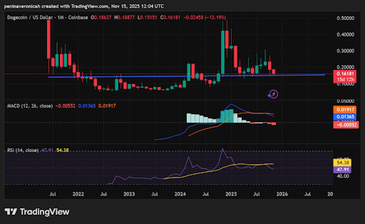Image resolution: width=365 pixels, height=224 pixels.
Task: Click the red -0.00552 MACD histogram tag
Action: coord(345,124)
